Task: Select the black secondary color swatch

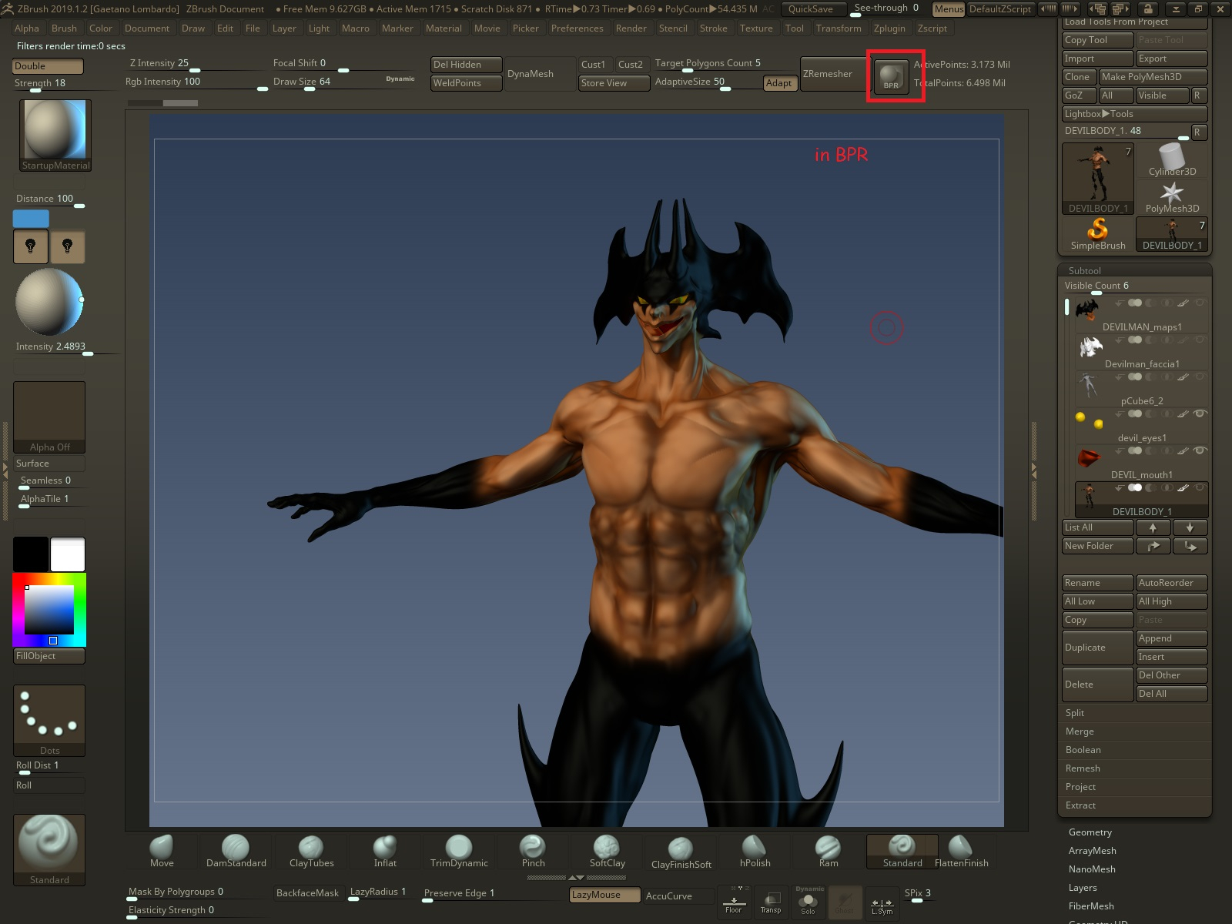Action: coord(31,554)
